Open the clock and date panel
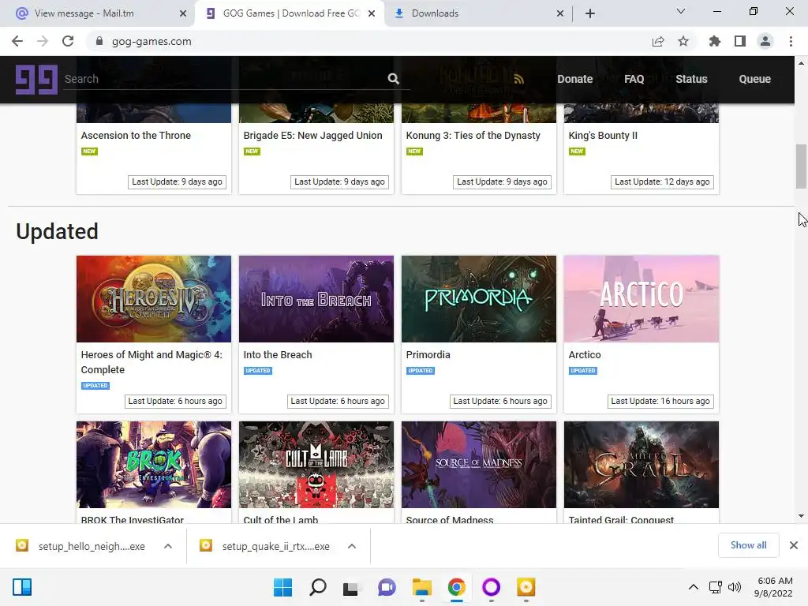 pos(773,587)
